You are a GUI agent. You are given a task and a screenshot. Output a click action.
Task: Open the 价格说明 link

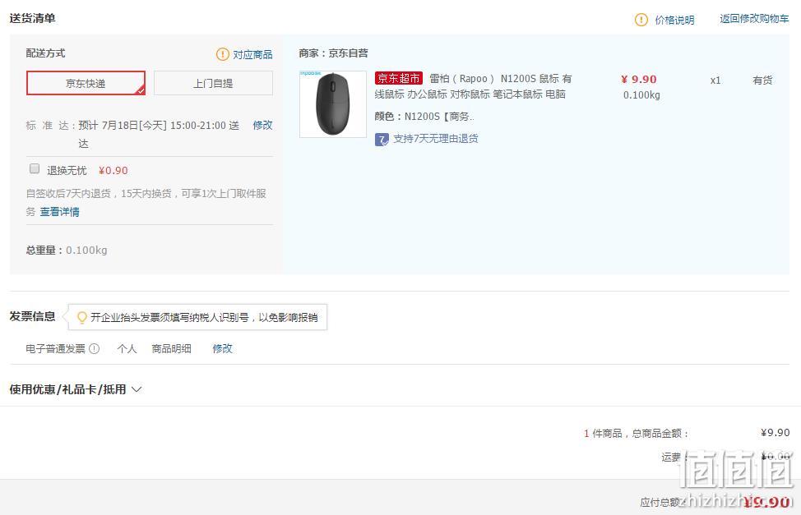click(x=675, y=20)
